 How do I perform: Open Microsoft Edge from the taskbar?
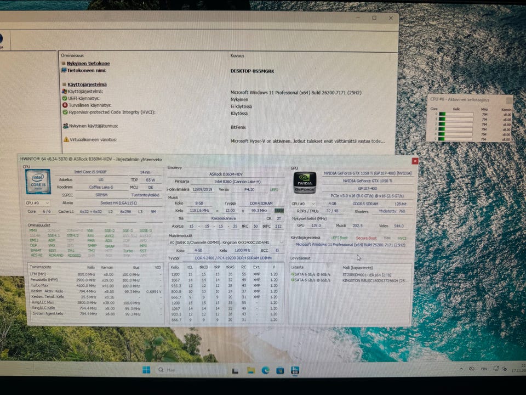point(265,370)
